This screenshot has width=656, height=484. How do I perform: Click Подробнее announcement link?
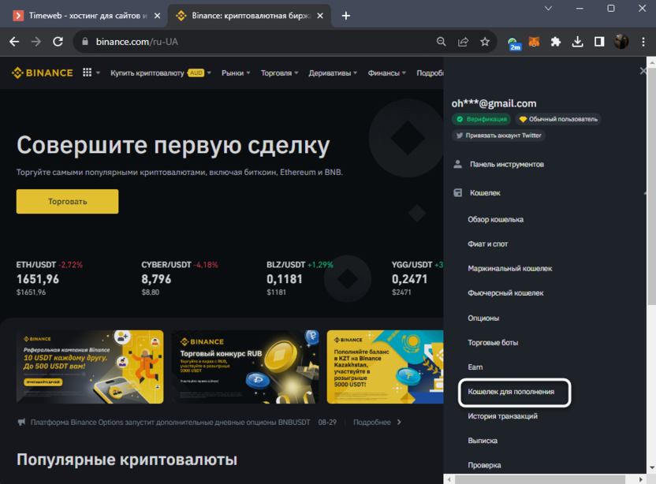[377, 422]
